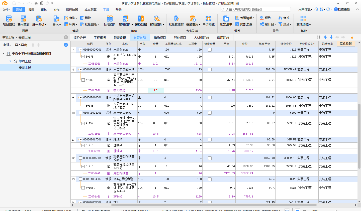The height and width of the screenshot is (211, 361).
Task: Click the 查找 find binoculars icon
Action: pyautogui.click(x=280, y=18)
